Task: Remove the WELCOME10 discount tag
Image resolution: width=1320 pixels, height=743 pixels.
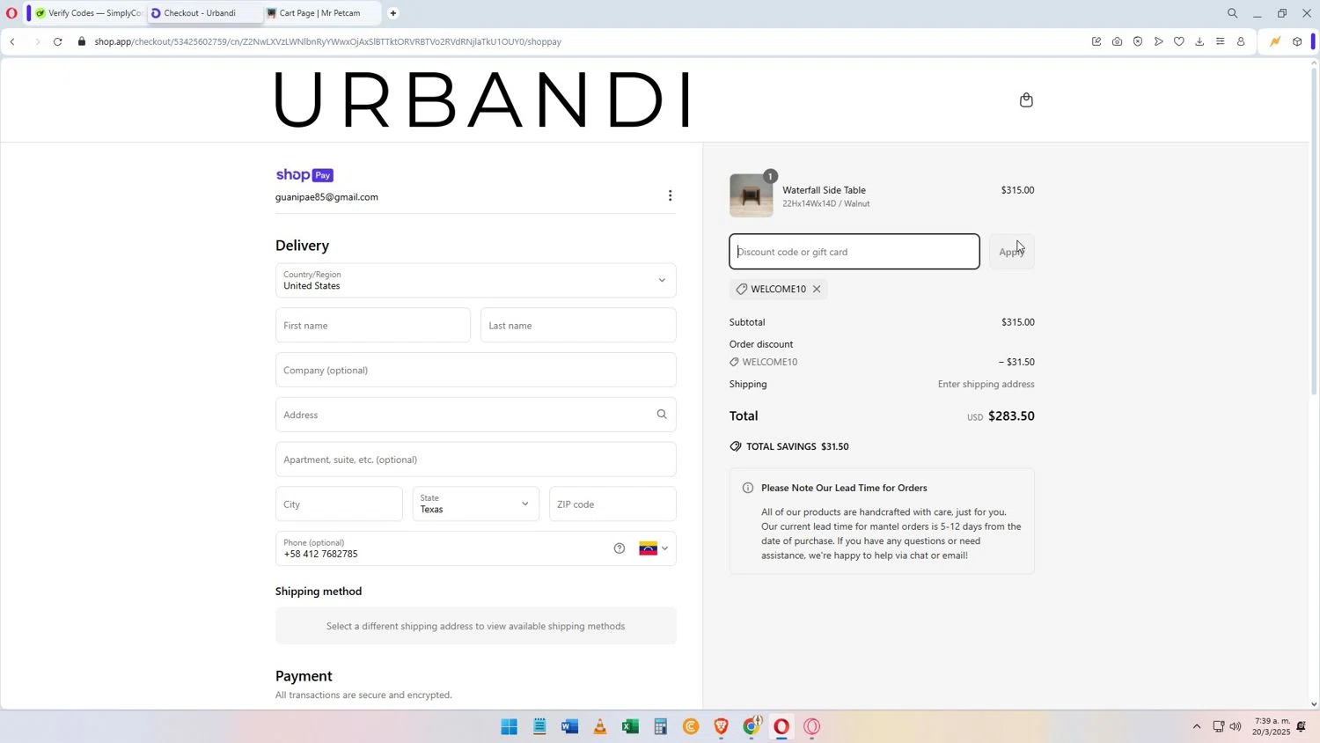Action: (817, 289)
